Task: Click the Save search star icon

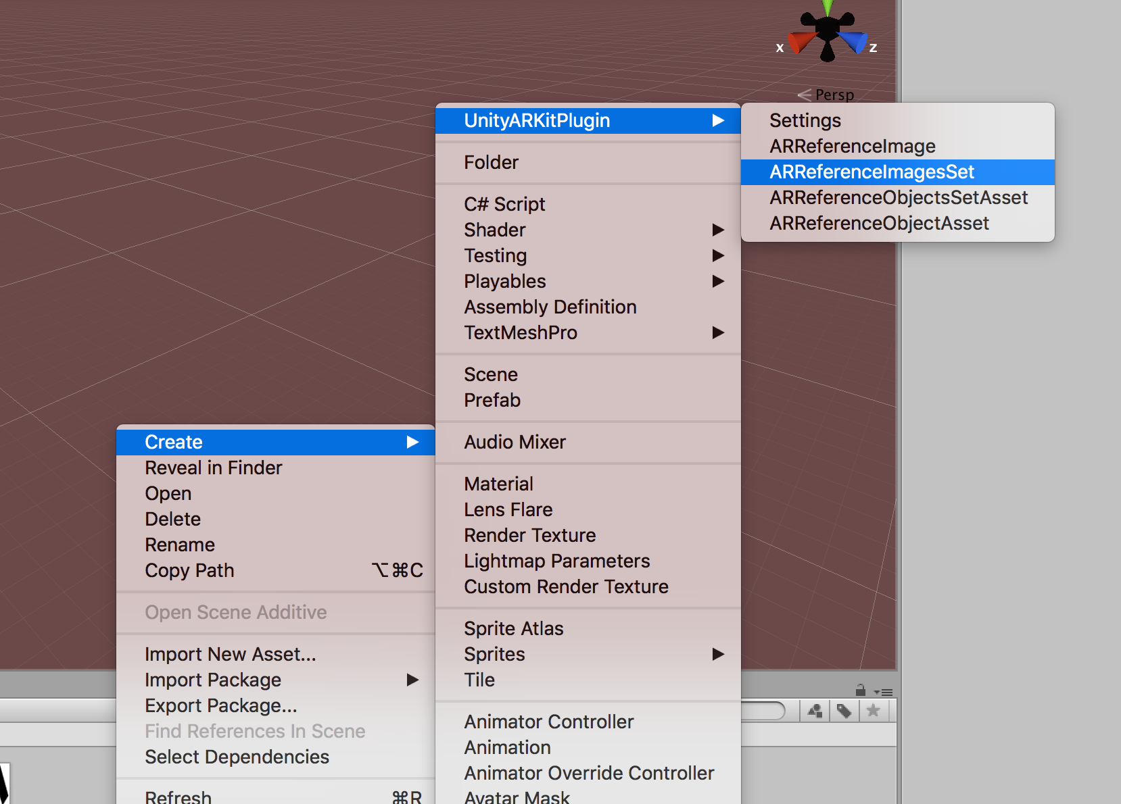Action: pyautogui.click(x=874, y=711)
